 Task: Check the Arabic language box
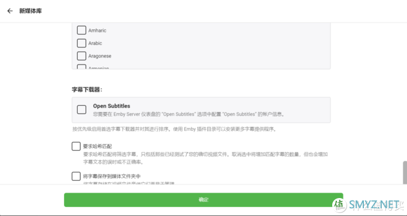click(x=81, y=43)
